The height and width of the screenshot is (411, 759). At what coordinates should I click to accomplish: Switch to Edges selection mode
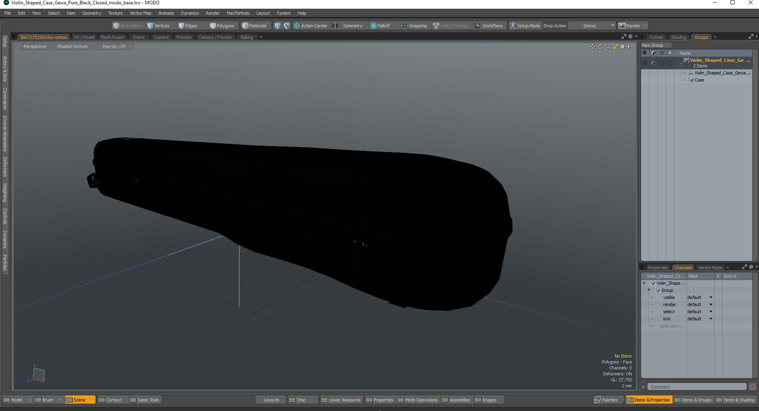click(188, 26)
